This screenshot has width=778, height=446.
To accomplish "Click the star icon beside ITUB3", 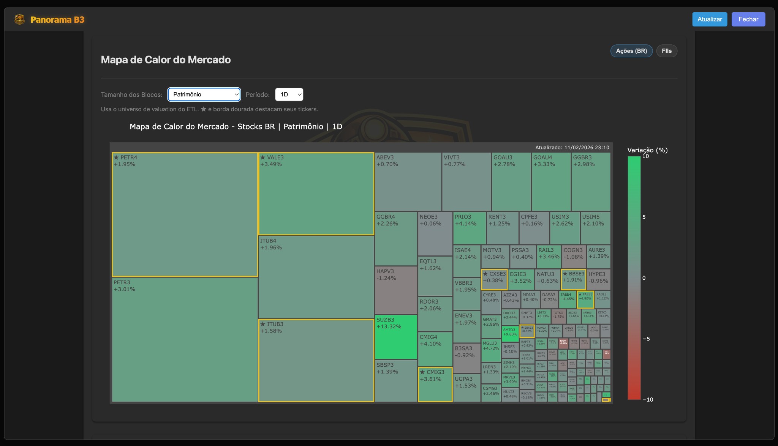I will pos(263,324).
